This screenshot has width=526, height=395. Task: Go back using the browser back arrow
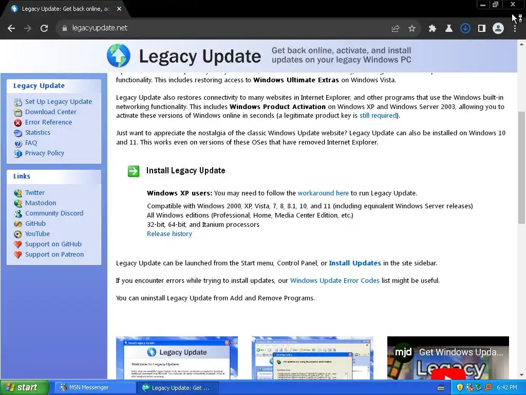coord(11,28)
